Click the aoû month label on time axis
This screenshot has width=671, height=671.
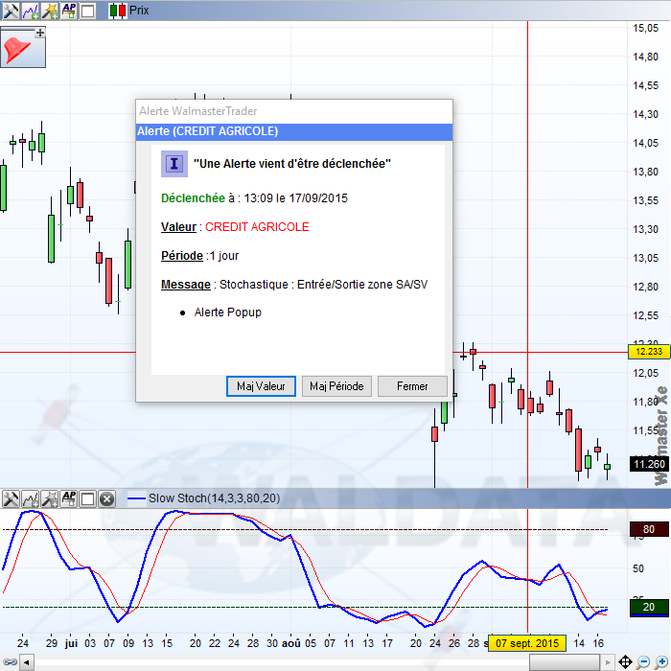click(x=291, y=643)
